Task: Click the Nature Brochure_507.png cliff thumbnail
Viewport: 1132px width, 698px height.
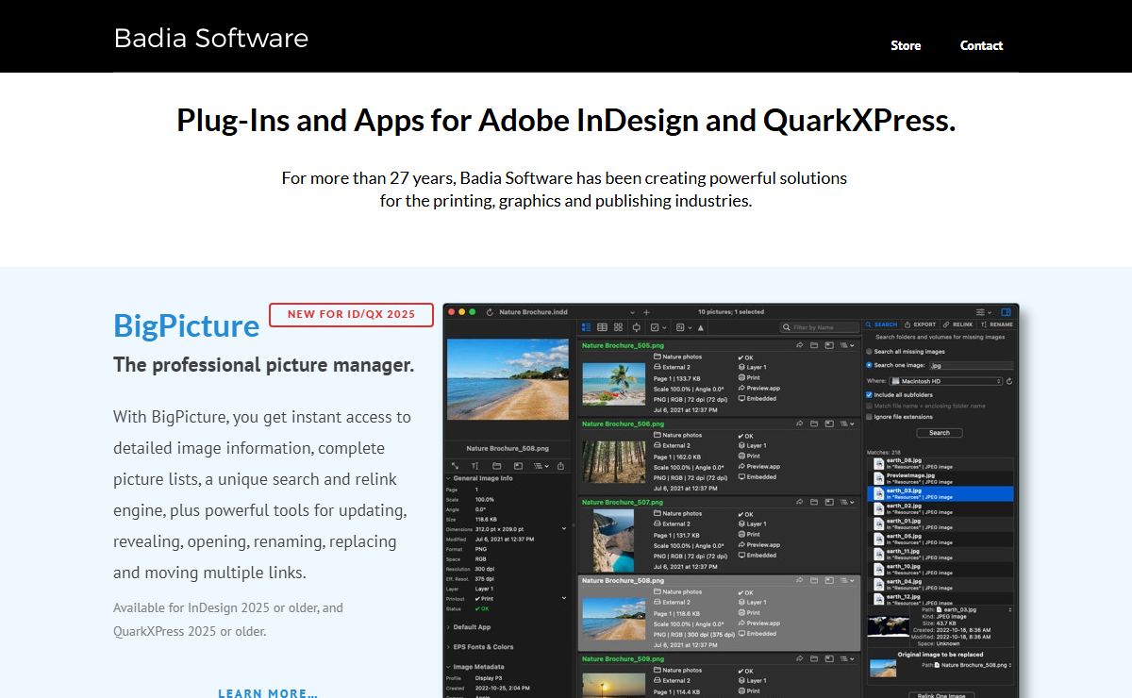Action: (x=614, y=540)
